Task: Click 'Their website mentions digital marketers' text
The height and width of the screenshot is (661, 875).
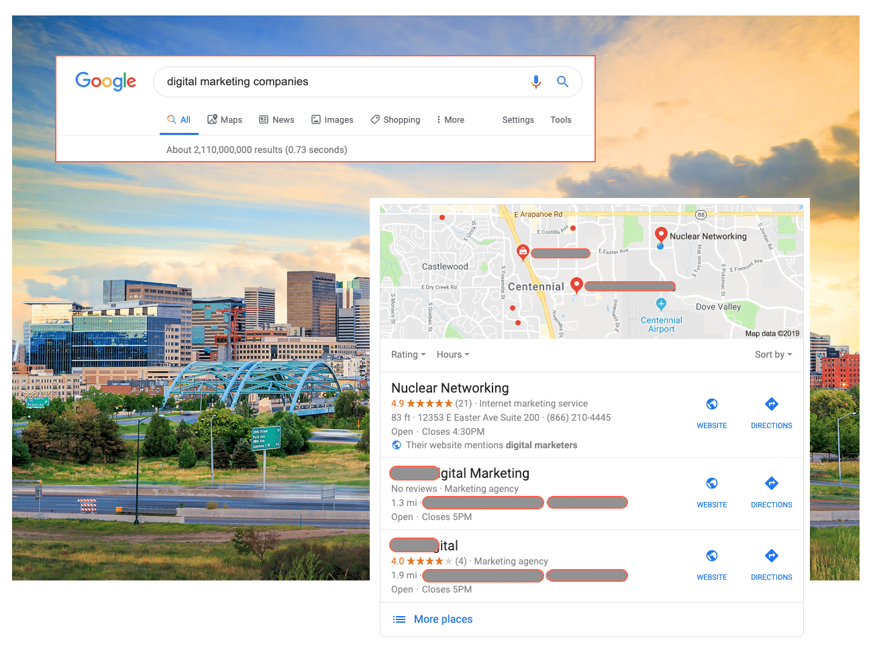Action: pos(492,445)
